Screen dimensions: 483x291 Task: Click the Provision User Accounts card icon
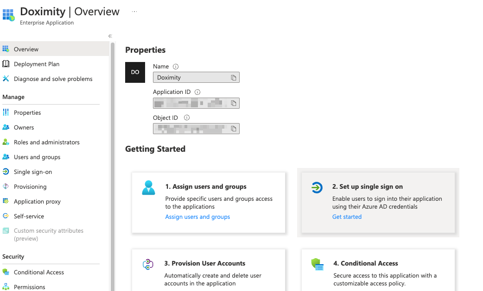[x=148, y=264]
